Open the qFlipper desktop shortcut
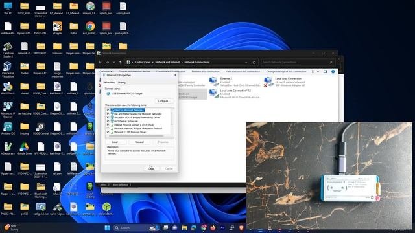The width and height of the screenshot is (415, 233). pos(57,28)
